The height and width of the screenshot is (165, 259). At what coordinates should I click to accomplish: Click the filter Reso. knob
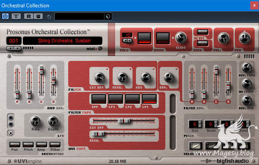123,77
